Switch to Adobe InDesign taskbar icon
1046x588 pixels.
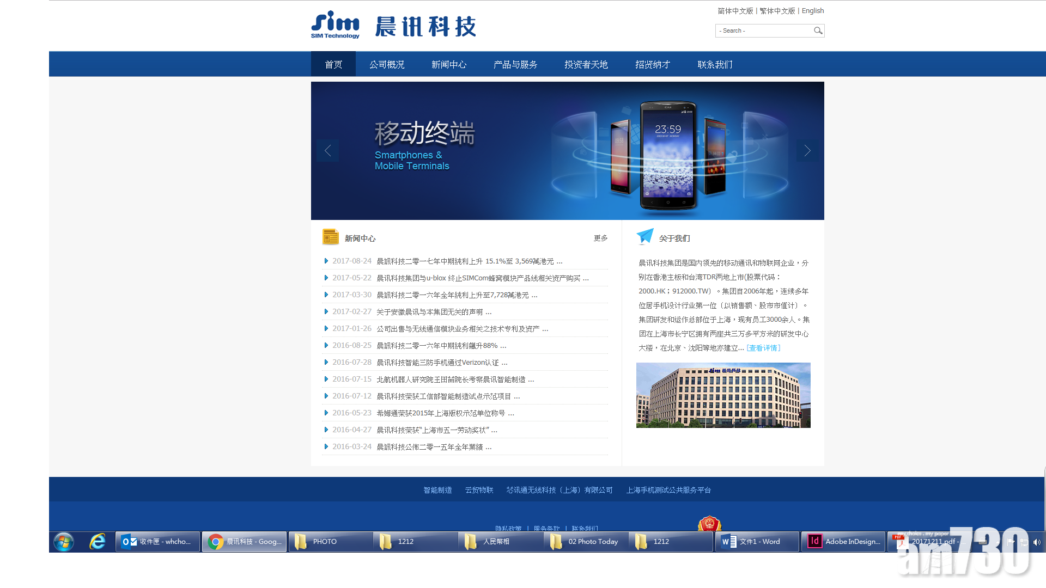pyautogui.click(x=843, y=541)
